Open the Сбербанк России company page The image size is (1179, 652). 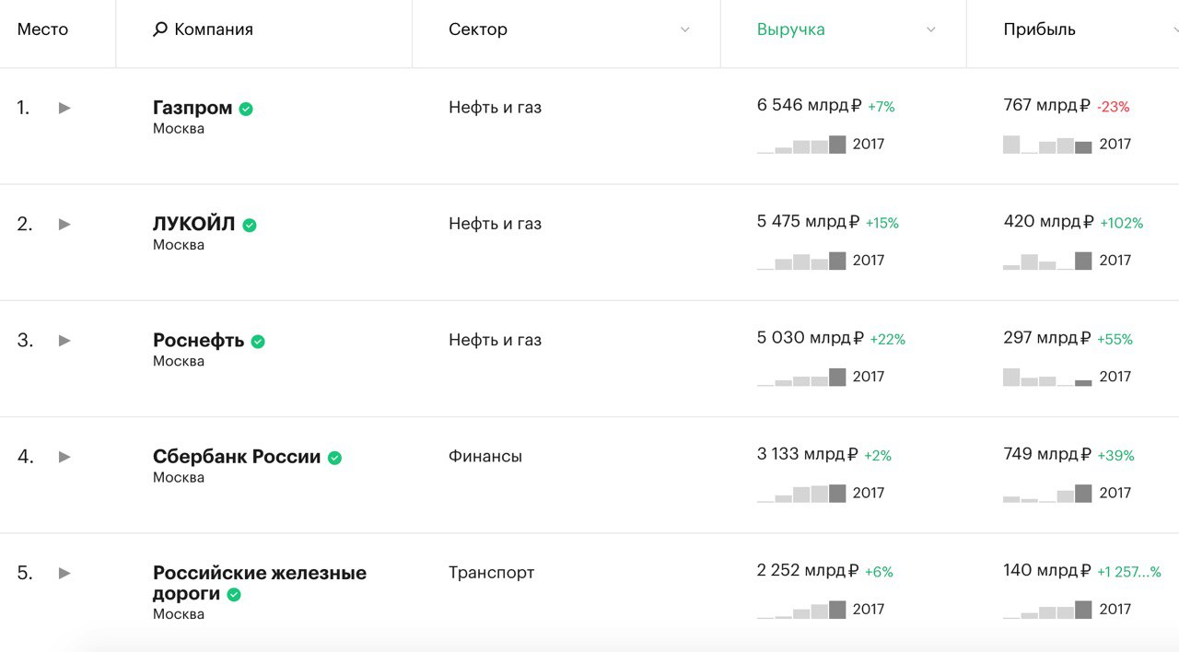(x=237, y=456)
